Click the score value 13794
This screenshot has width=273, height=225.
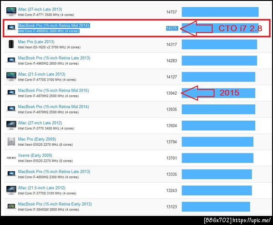(172, 142)
